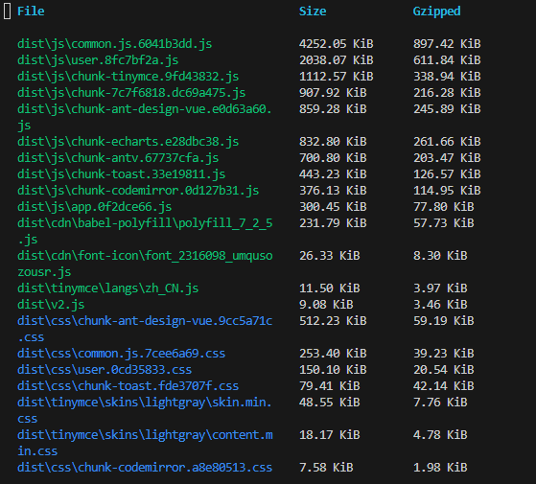
Task: Select the 832.80 KiB size value
Action: 333,142
